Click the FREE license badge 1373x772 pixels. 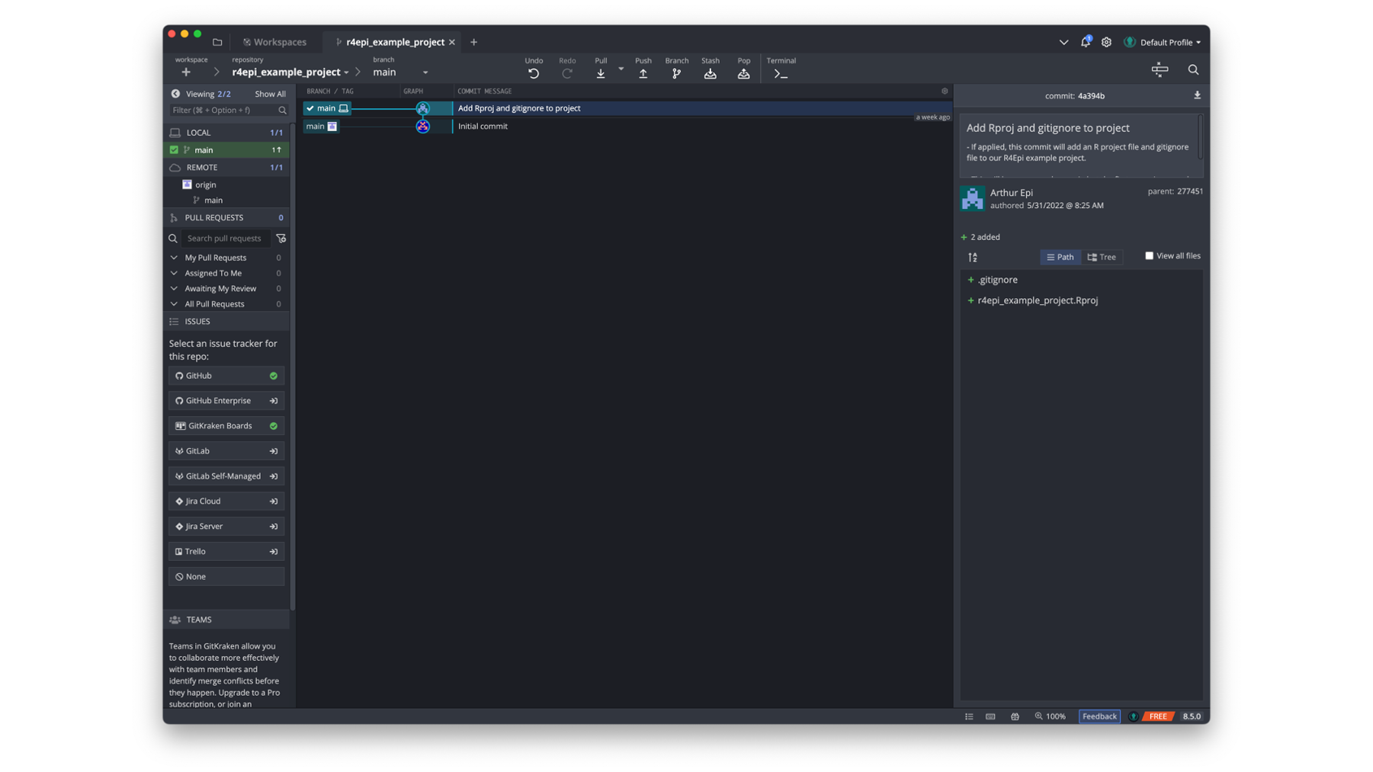click(x=1157, y=716)
